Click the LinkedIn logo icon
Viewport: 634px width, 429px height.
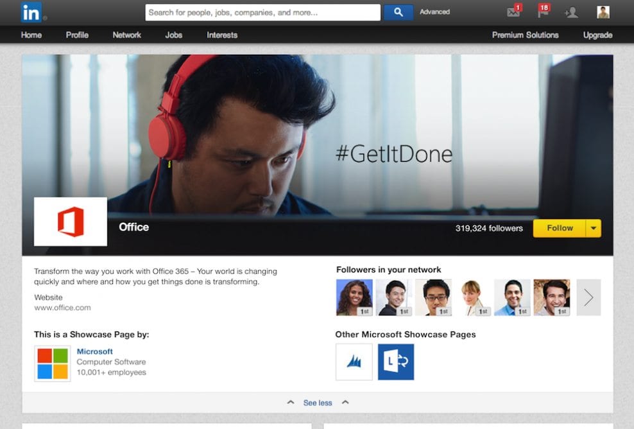coord(31,12)
